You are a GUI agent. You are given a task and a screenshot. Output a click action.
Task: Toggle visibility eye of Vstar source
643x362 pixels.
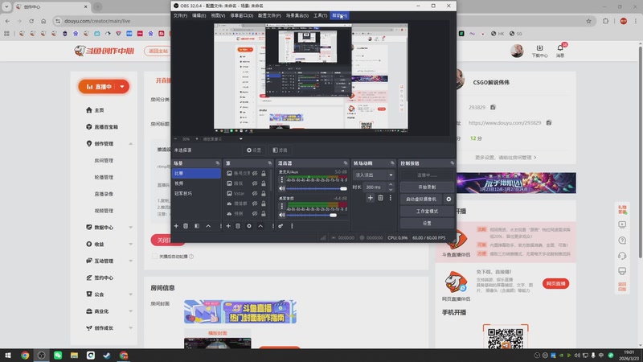pyautogui.click(x=255, y=193)
